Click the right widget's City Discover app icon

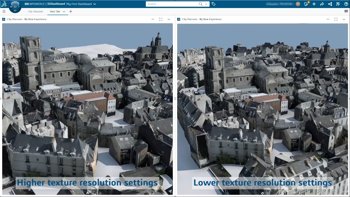pos(179,19)
